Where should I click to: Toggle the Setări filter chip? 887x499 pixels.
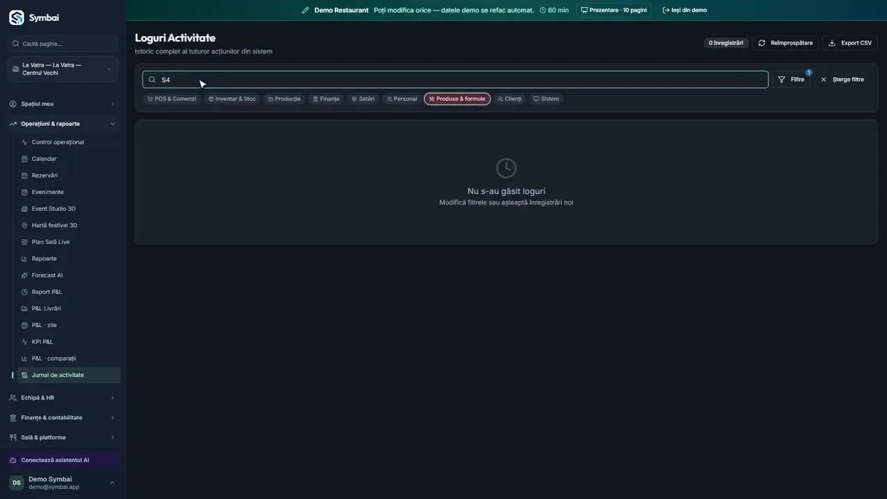362,99
